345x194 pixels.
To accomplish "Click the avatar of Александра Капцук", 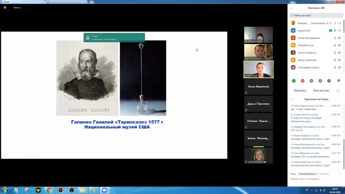I will (x=293, y=67).
